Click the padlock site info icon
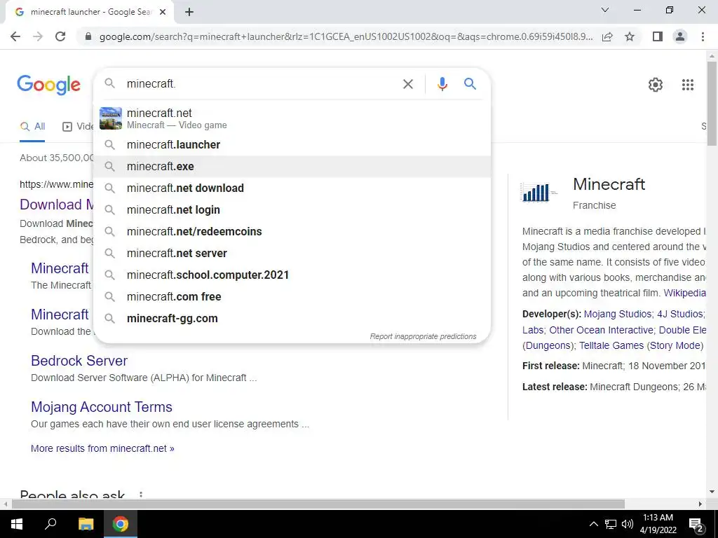The image size is (718, 538). (x=88, y=36)
